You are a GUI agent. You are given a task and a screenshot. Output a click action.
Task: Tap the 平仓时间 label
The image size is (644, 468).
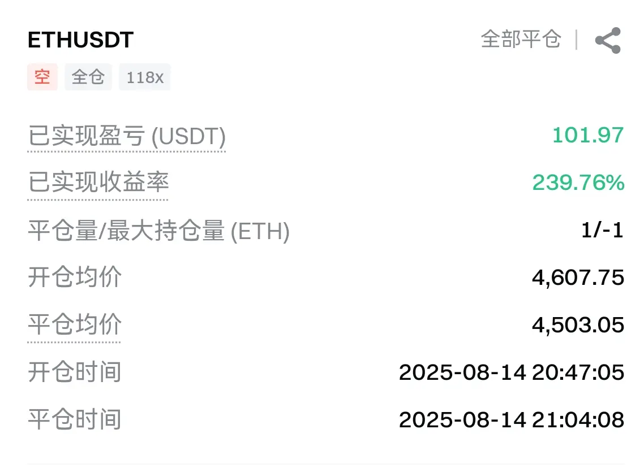coord(74,419)
